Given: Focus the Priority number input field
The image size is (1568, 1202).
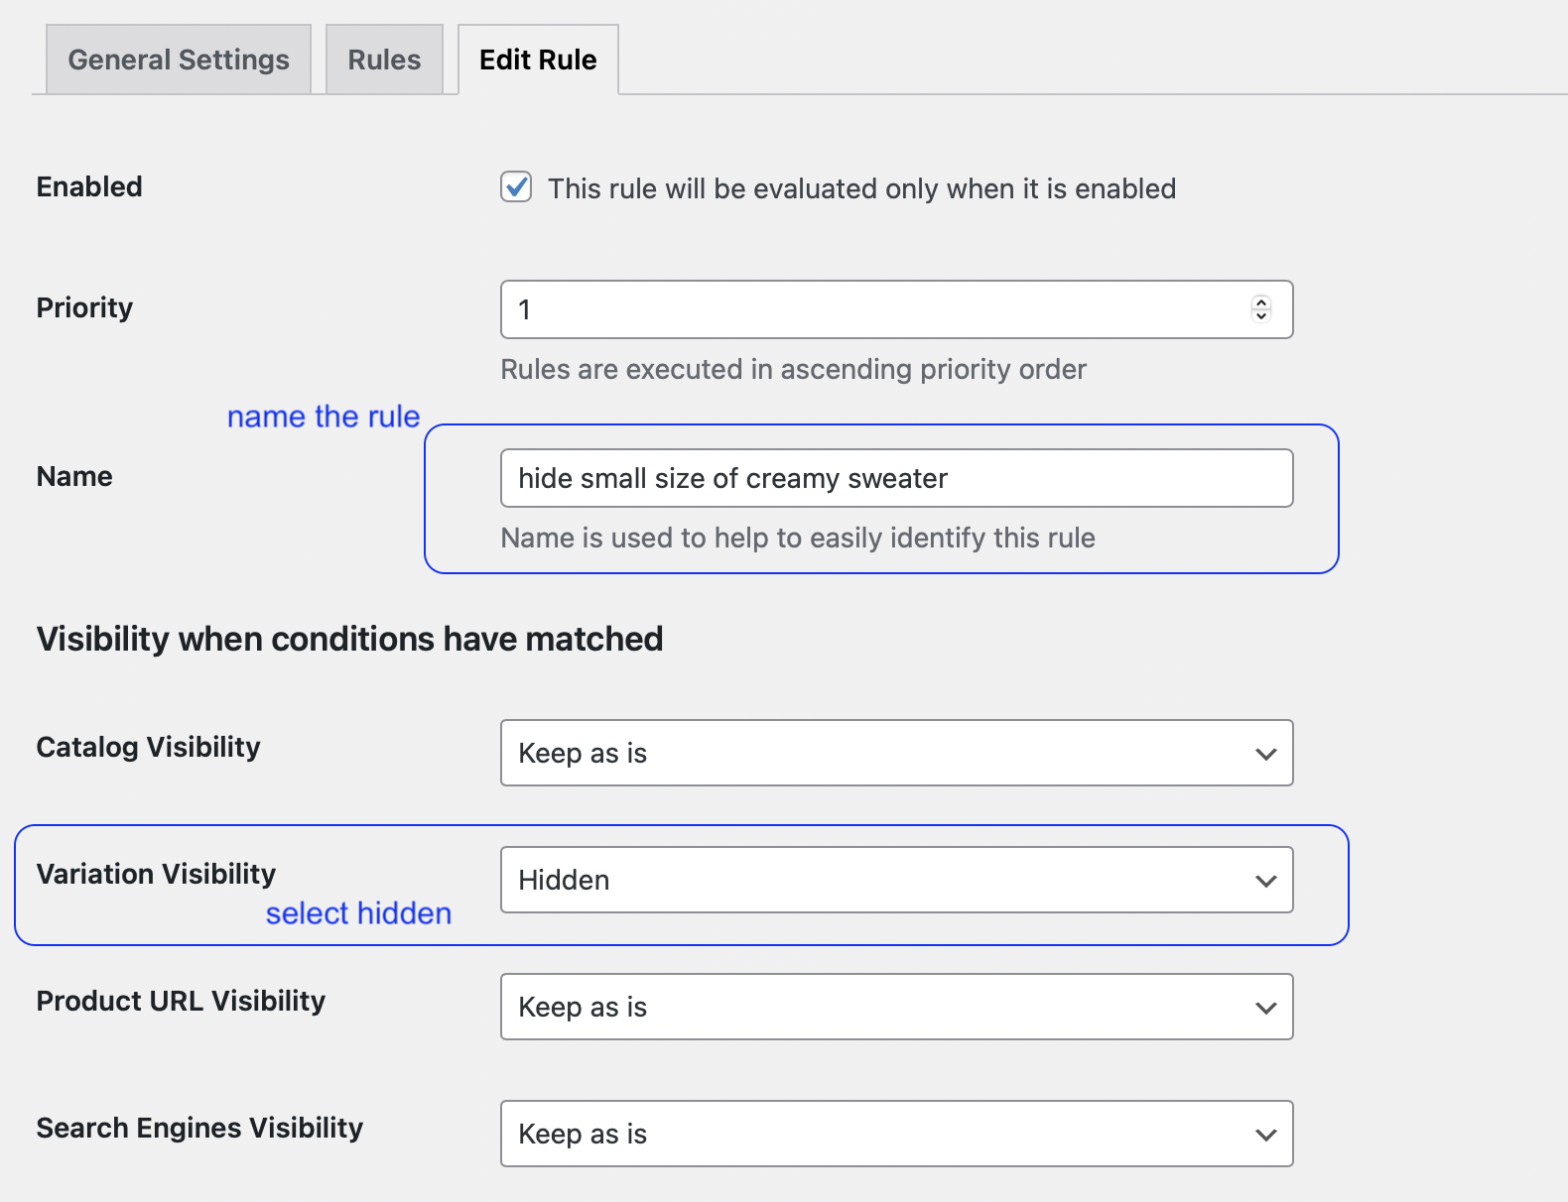Looking at the screenshot, I should pyautogui.click(x=873, y=309).
